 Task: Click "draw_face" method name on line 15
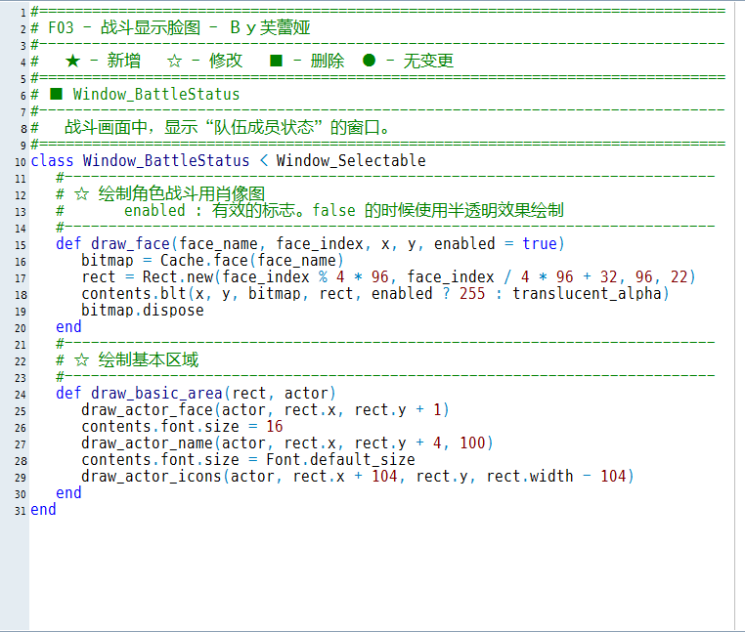tap(130, 243)
